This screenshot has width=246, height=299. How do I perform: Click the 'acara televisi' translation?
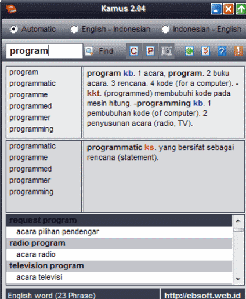click(x=39, y=277)
